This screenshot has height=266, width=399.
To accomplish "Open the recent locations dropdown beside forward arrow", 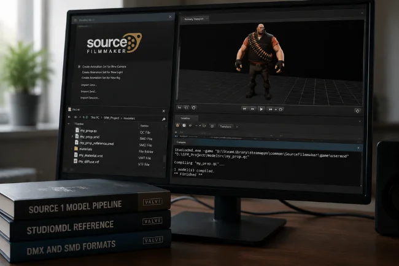I will [80, 117].
